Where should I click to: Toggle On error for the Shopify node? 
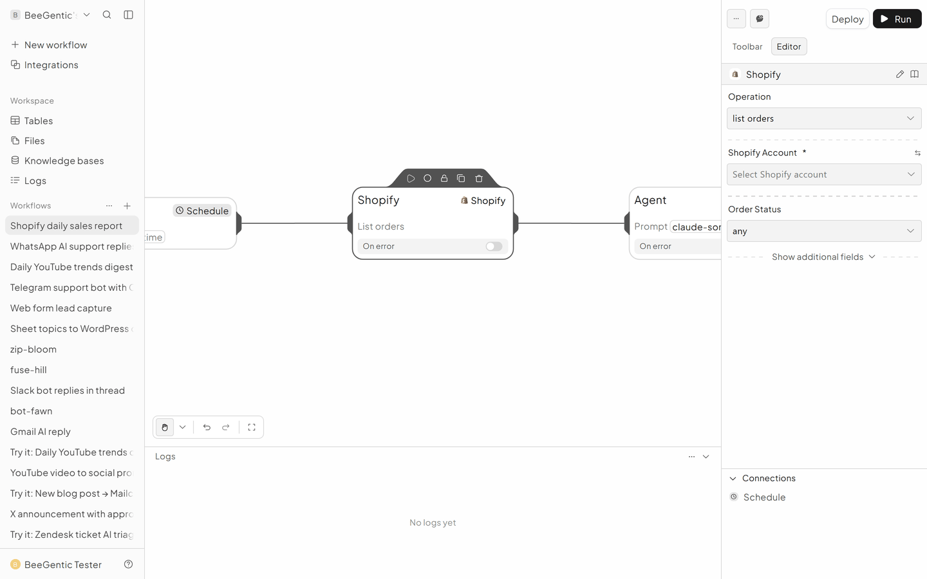(494, 246)
